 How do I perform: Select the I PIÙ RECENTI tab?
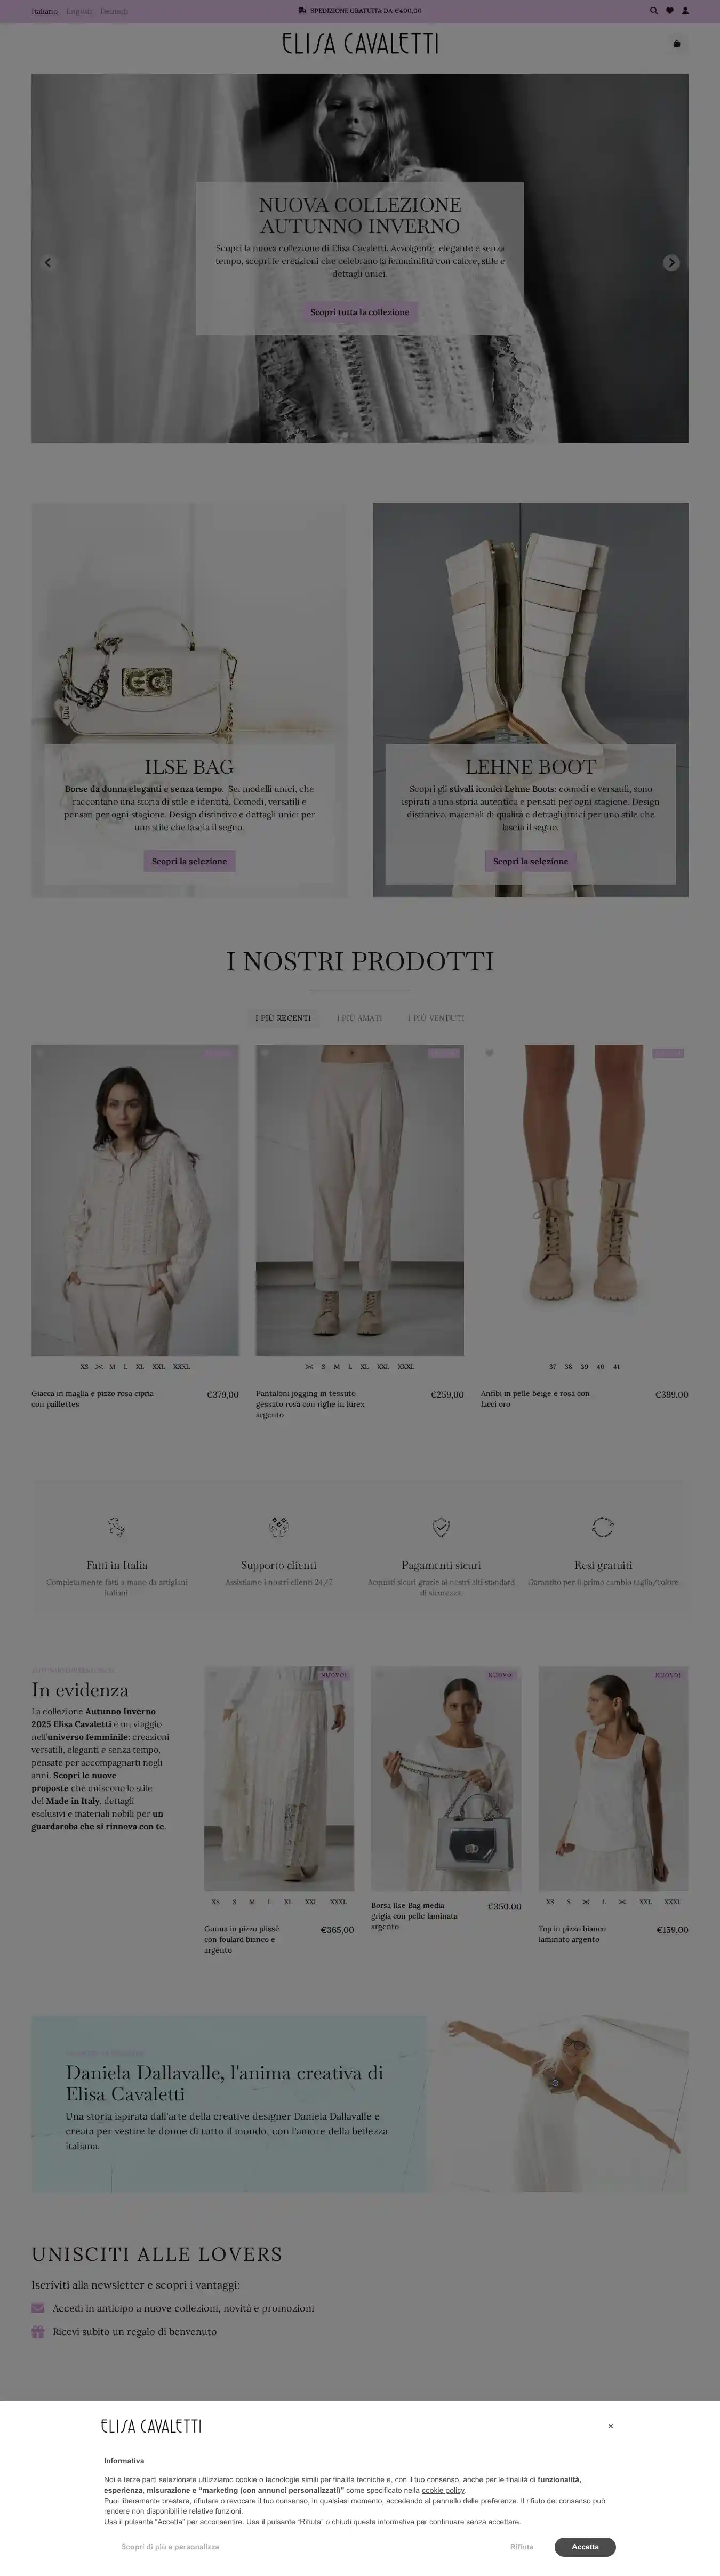(283, 1018)
